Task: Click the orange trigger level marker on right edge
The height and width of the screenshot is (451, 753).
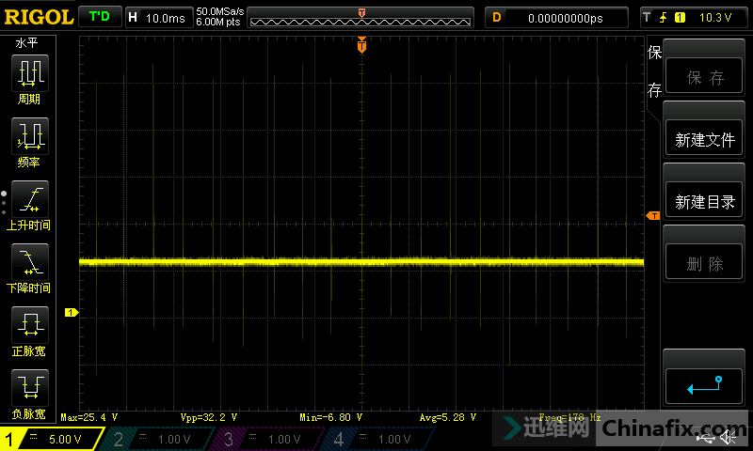Action: tap(652, 216)
